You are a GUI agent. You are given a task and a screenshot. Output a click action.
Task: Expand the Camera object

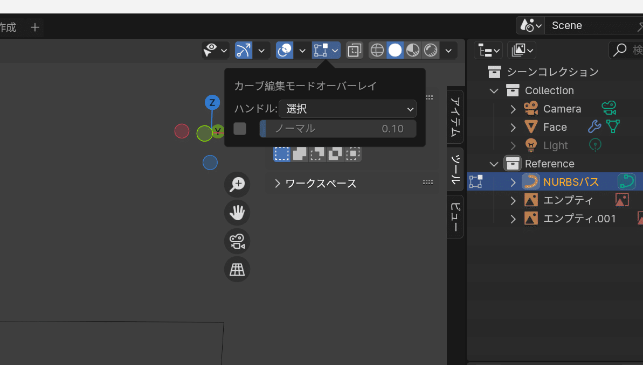click(513, 109)
